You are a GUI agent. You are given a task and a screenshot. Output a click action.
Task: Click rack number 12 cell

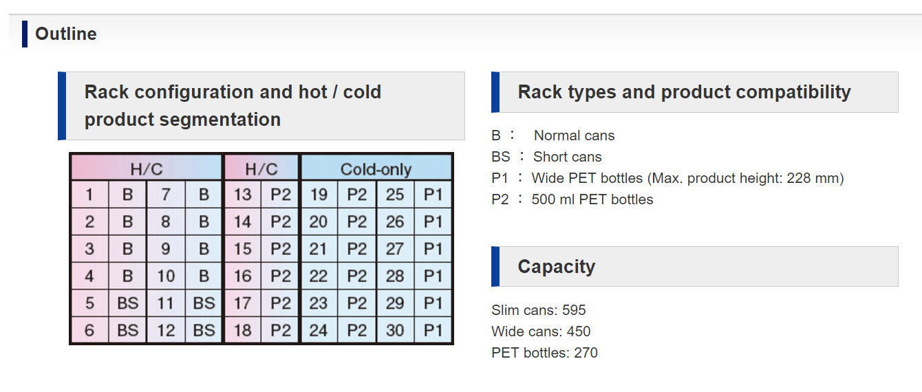(166, 330)
